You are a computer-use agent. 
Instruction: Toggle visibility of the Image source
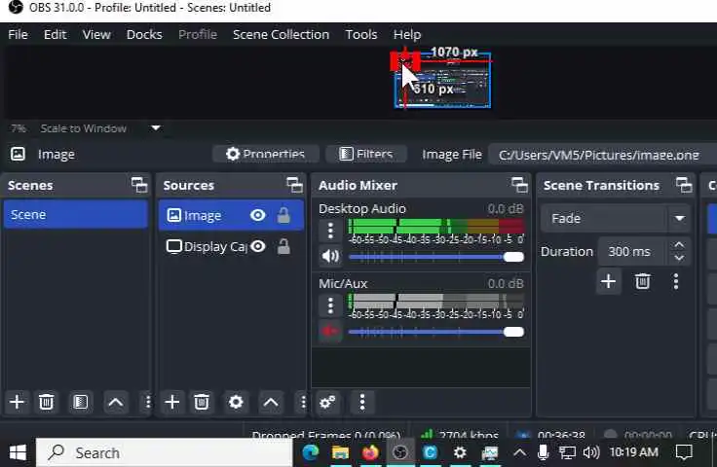point(258,215)
